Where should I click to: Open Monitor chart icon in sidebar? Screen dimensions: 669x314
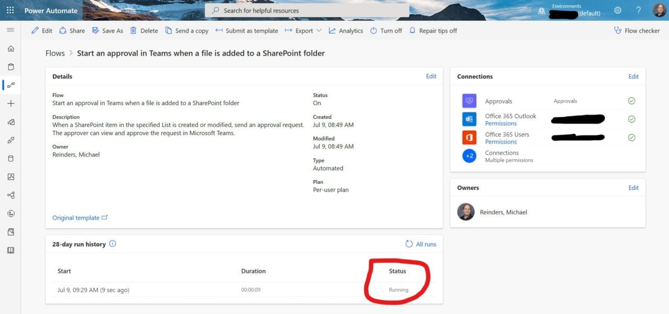coord(10,177)
